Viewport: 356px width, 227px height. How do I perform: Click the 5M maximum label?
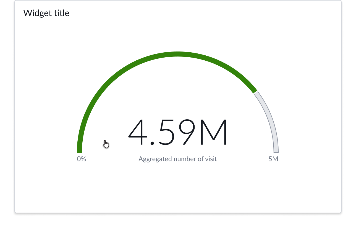click(x=273, y=159)
